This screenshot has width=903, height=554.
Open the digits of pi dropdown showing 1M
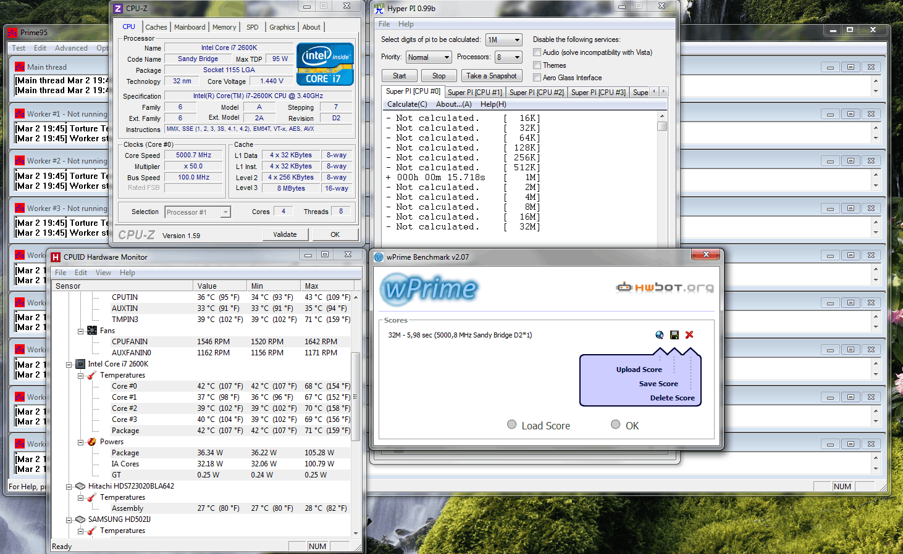click(504, 40)
